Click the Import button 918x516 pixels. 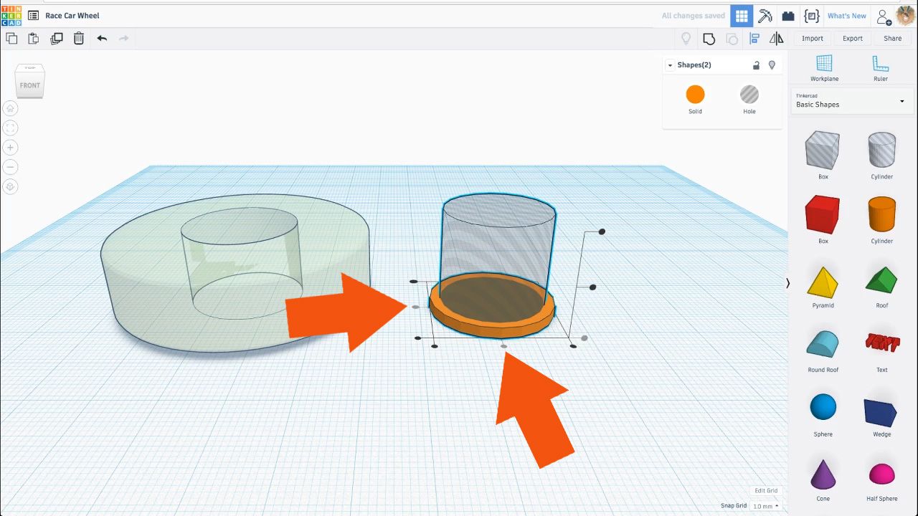click(813, 39)
